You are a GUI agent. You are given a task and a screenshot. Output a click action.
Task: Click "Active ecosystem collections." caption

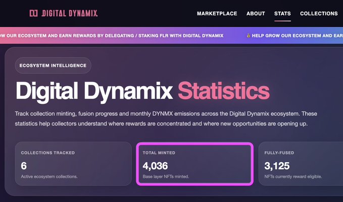pyautogui.click(x=49, y=176)
